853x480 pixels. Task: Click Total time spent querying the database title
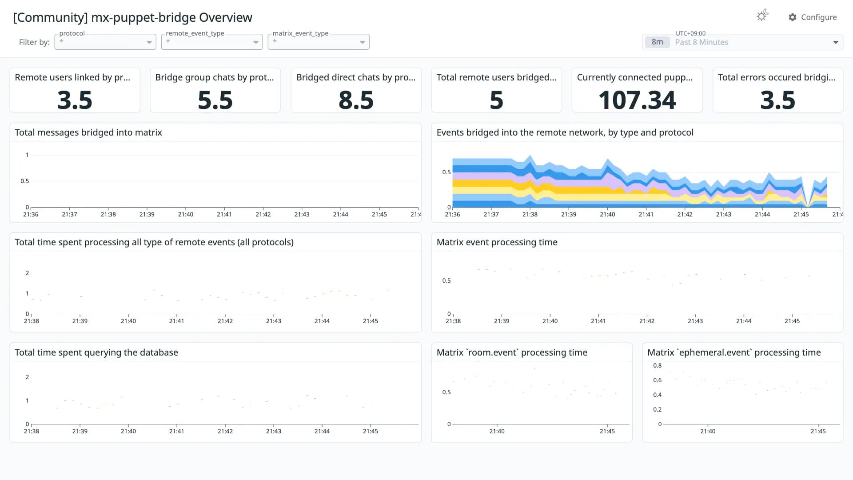click(96, 352)
